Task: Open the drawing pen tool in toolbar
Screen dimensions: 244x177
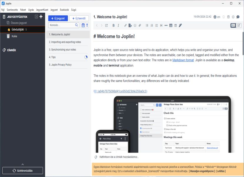Action: click(181, 25)
